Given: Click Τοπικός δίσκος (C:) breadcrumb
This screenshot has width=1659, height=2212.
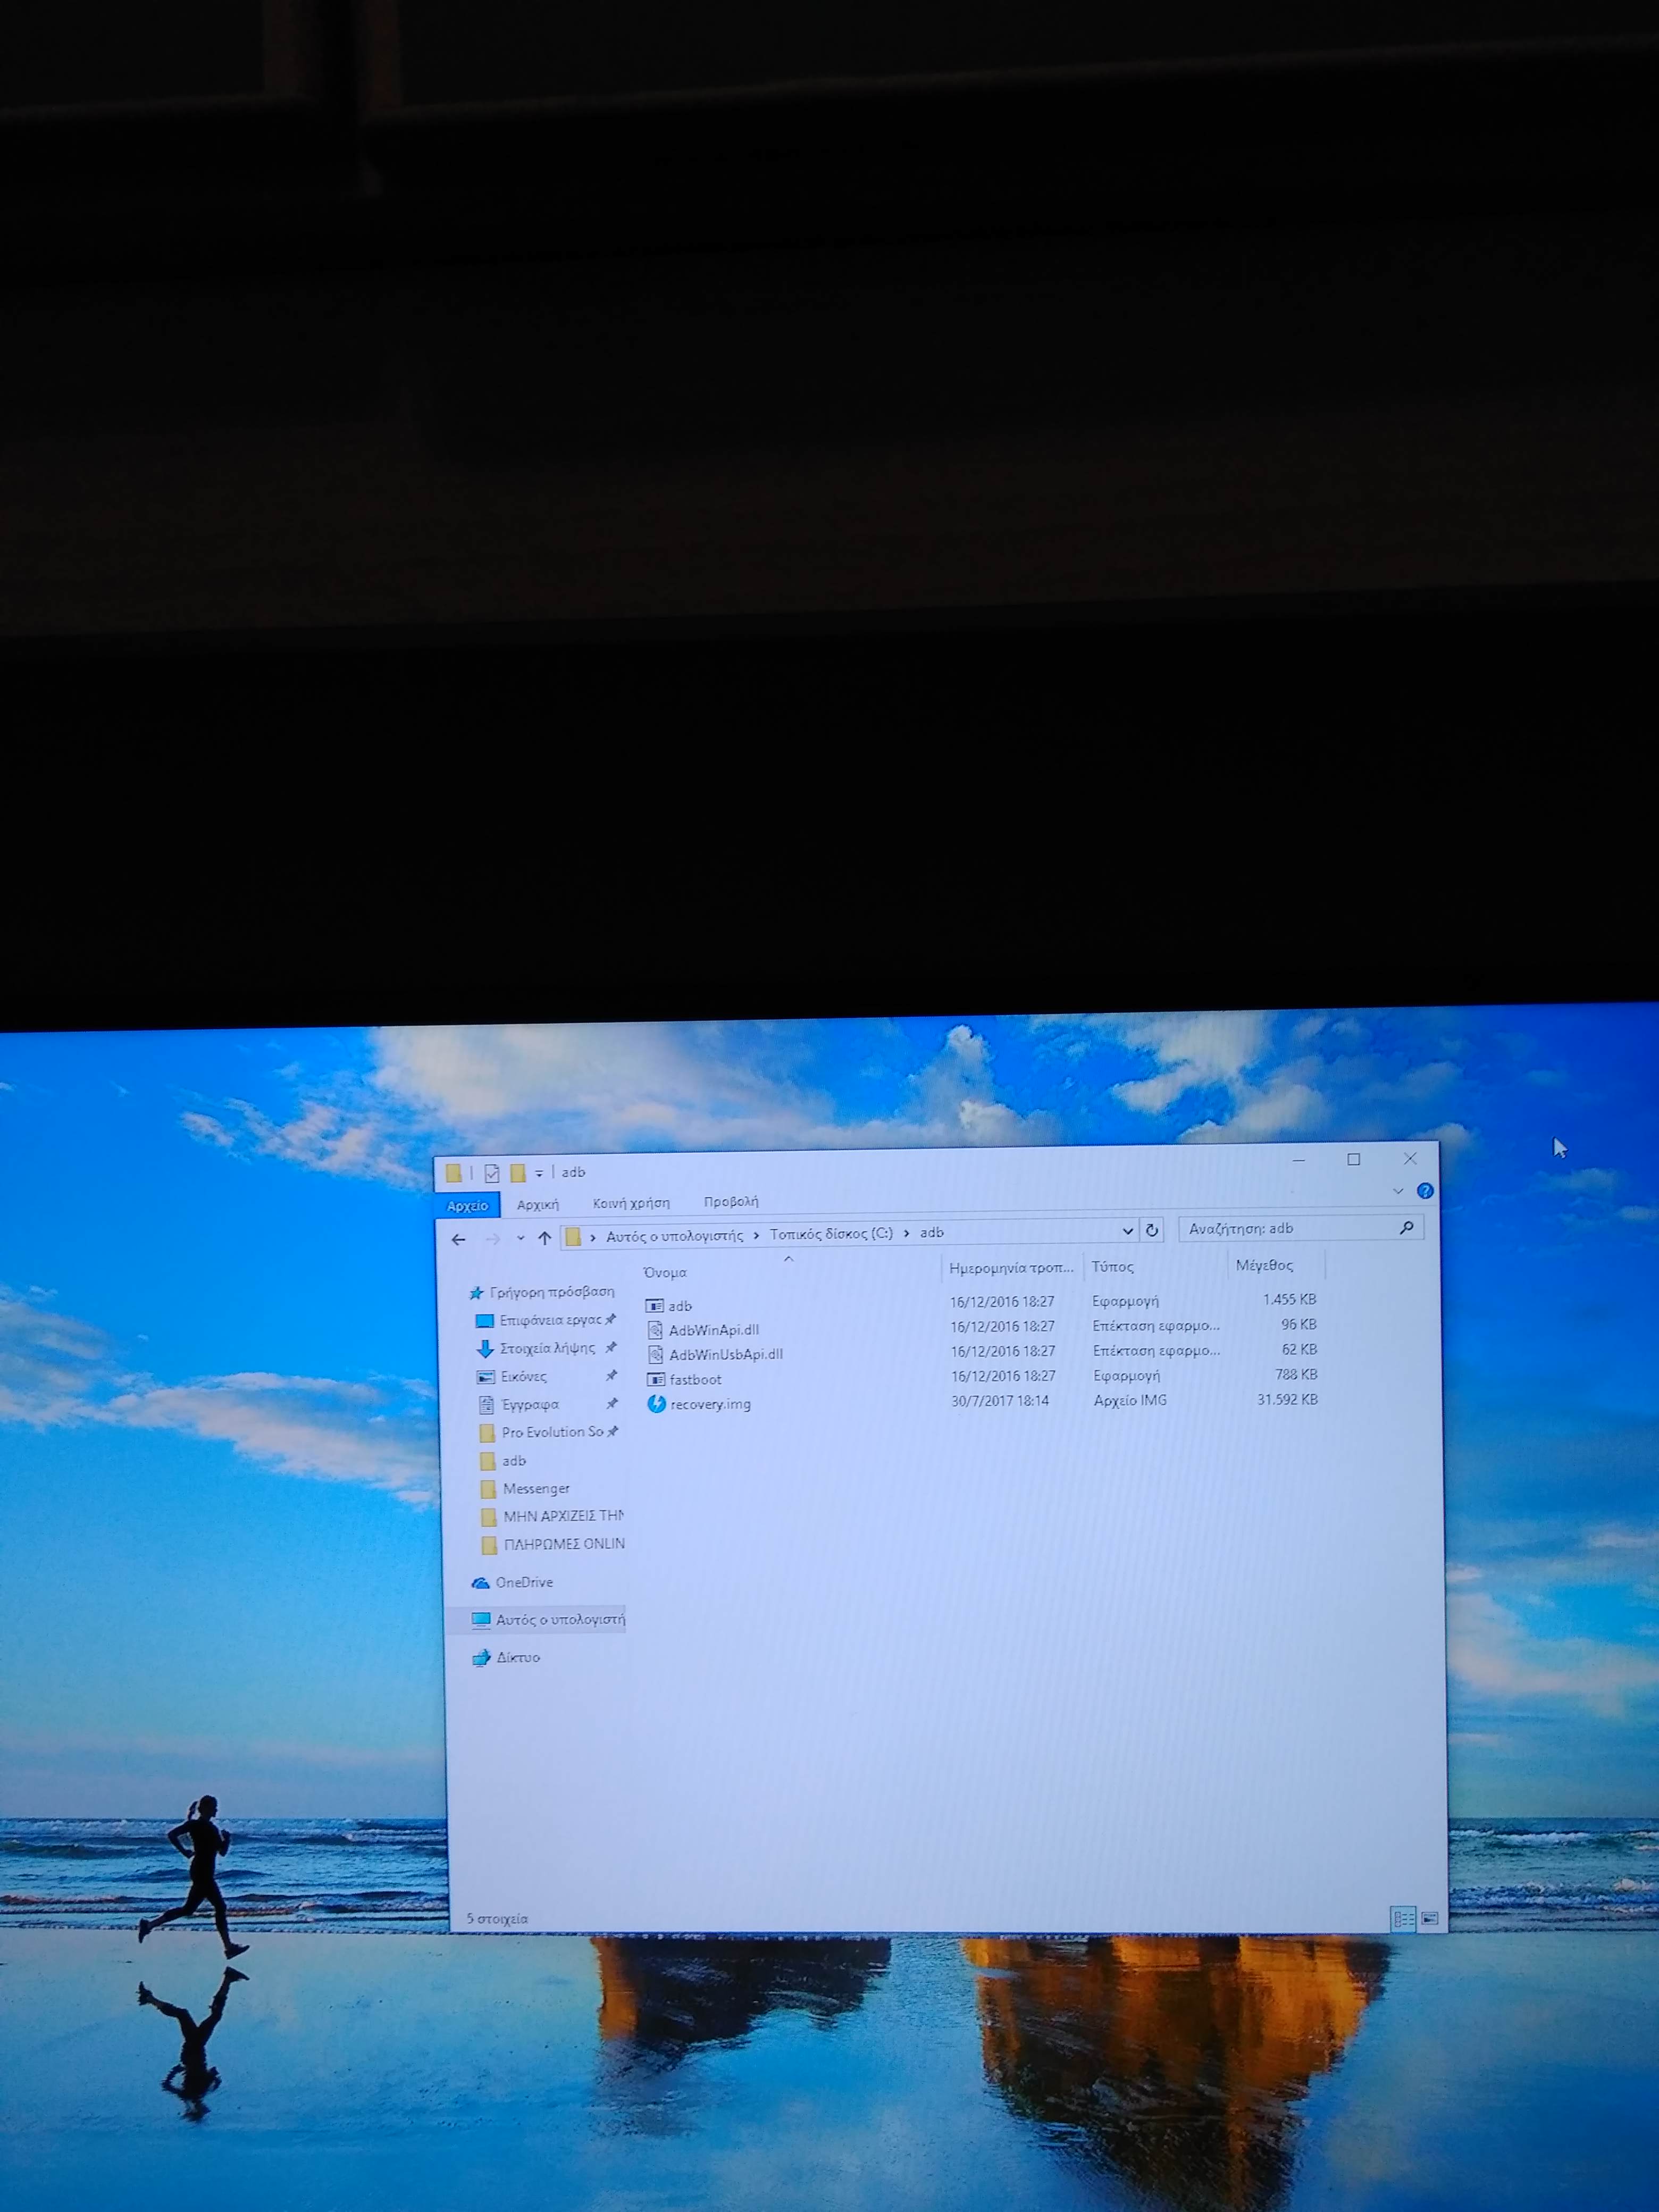Looking at the screenshot, I should pyautogui.click(x=830, y=1233).
